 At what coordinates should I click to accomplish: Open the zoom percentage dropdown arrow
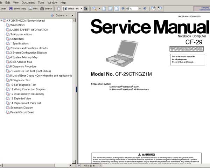(x=140, y=8)
